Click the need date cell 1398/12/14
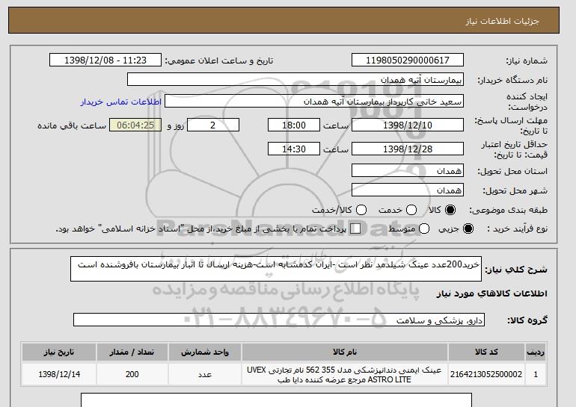This screenshot has width=576, height=407. click(x=59, y=374)
